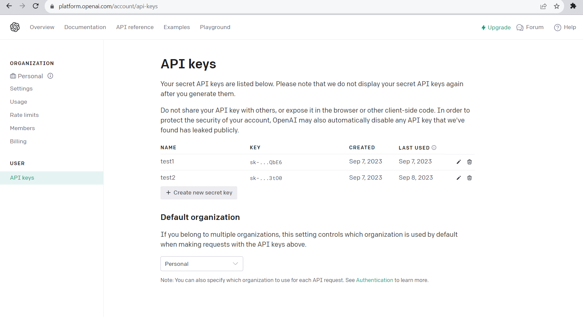Delete the test2 key with trash icon

coord(470,178)
